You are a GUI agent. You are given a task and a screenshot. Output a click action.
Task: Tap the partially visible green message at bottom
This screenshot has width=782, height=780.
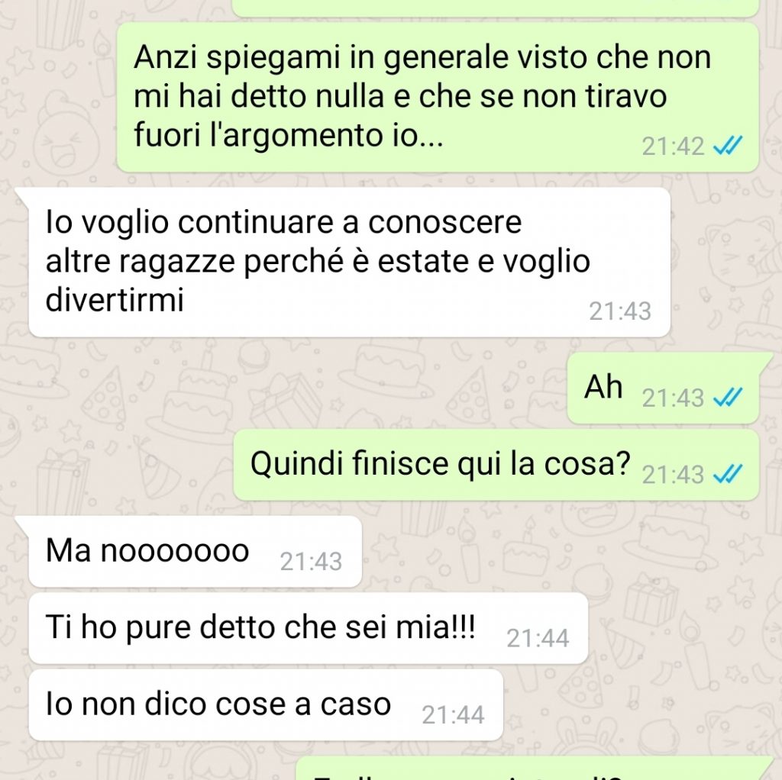[x=534, y=769]
